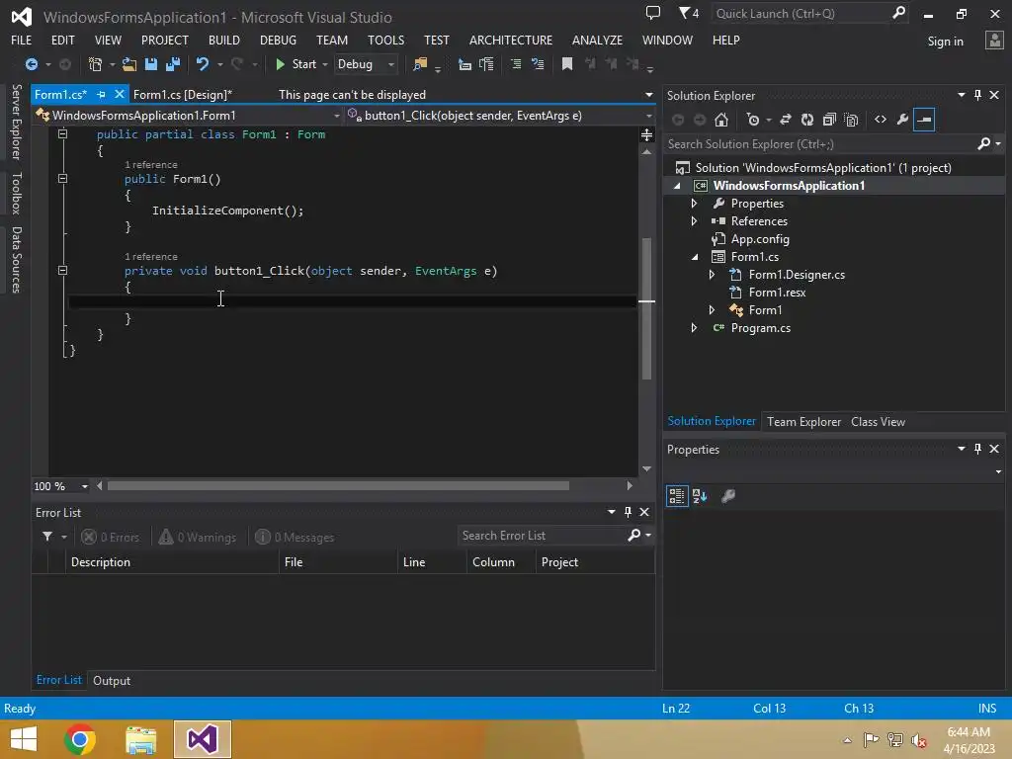Pin the Form1.cs tab
Screen dimensions: 1012x759
click(x=102, y=94)
